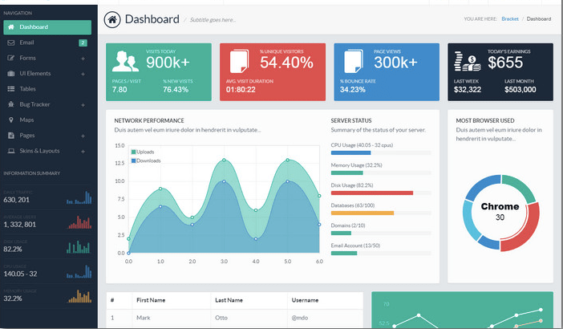Click the Tables list icon in sidebar
Image resolution: width=563 pixels, height=329 pixels.
coord(11,89)
